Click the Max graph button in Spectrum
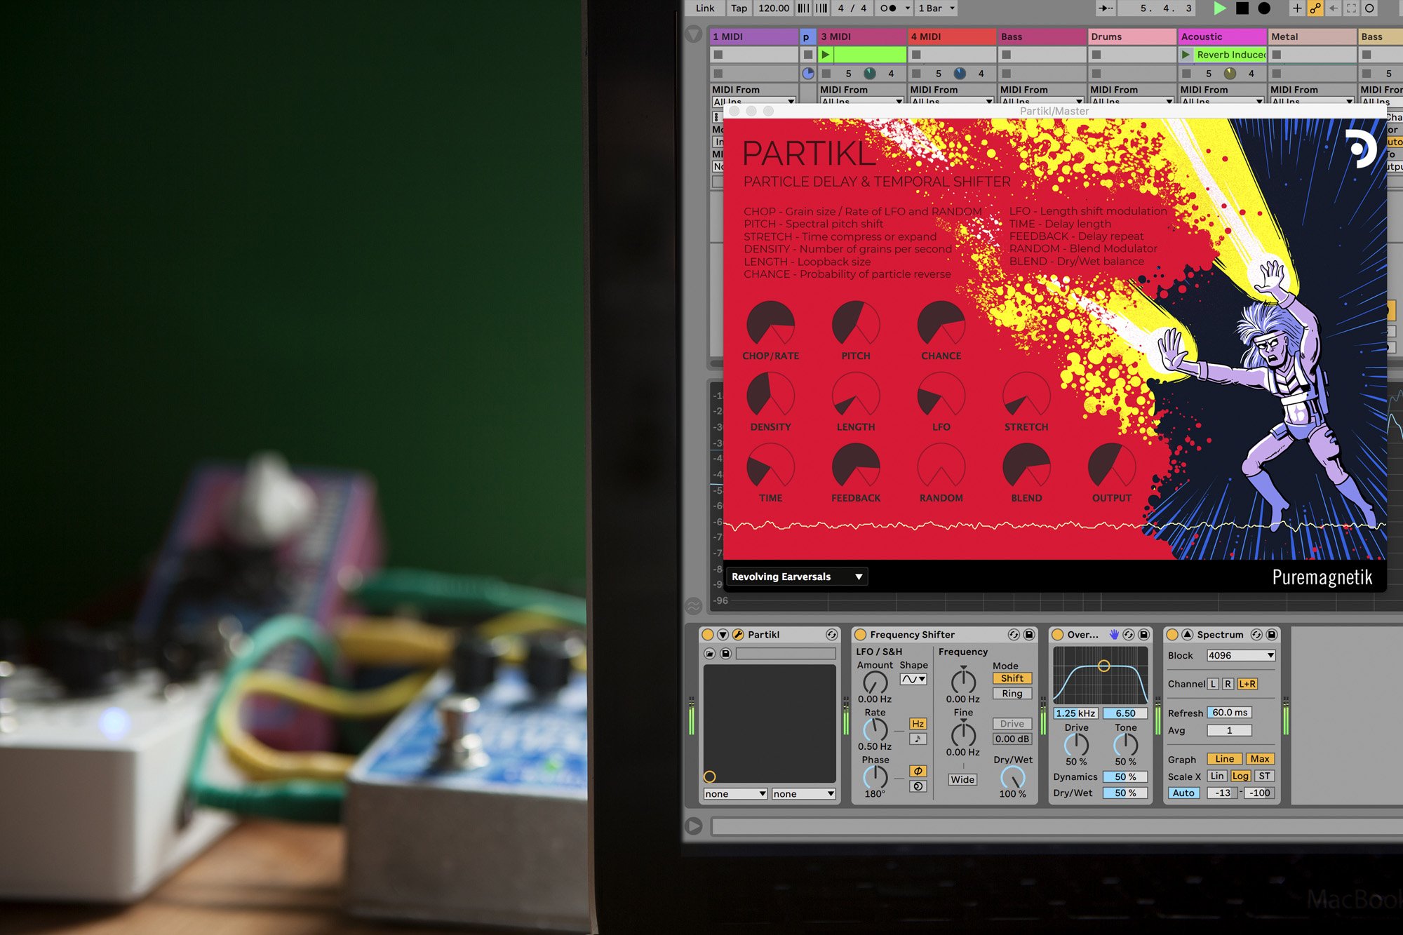Image resolution: width=1403 pixels, height=935 pixels. (1259, 758)
